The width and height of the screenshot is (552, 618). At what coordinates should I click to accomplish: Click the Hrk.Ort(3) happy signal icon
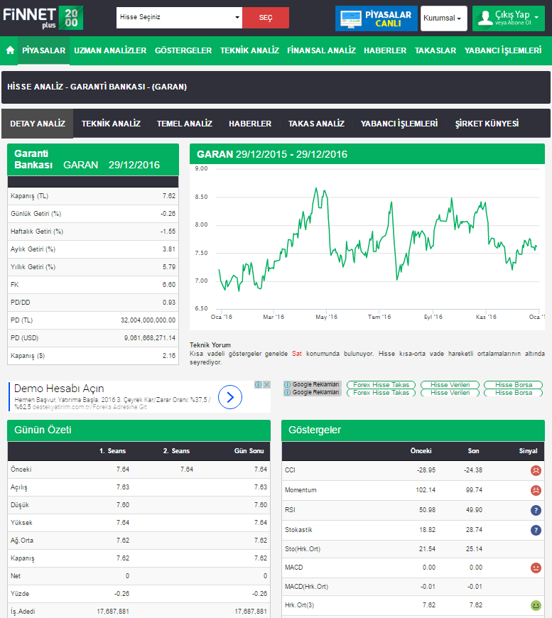coord(536,605)
